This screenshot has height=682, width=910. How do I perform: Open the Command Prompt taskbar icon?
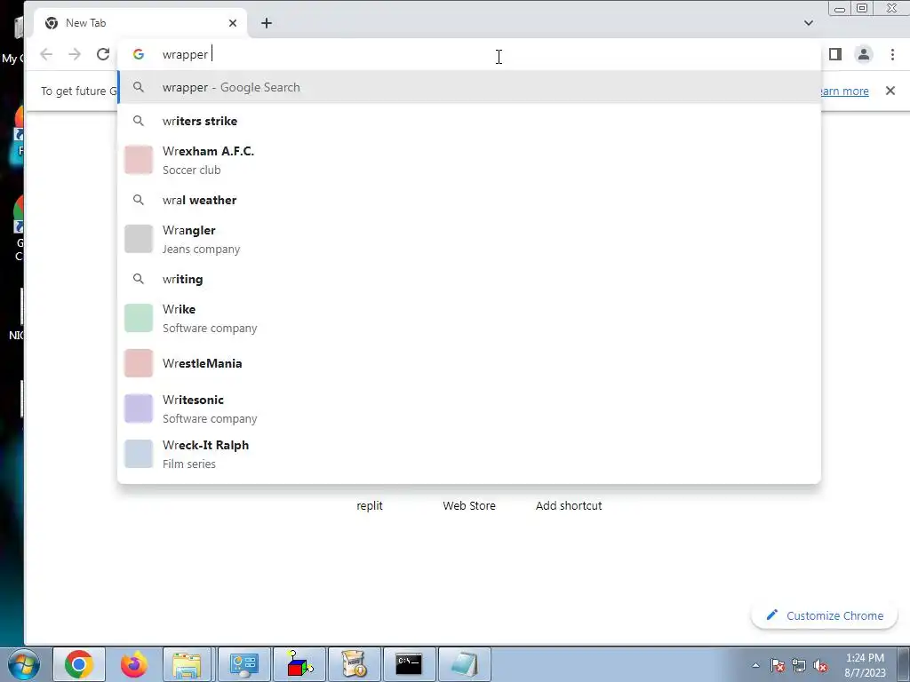(x=409, y=664)
